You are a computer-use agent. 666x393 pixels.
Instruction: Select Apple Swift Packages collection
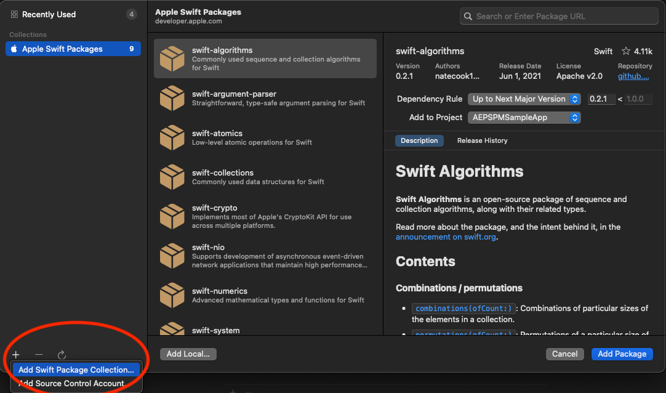(x=73, y=49)
